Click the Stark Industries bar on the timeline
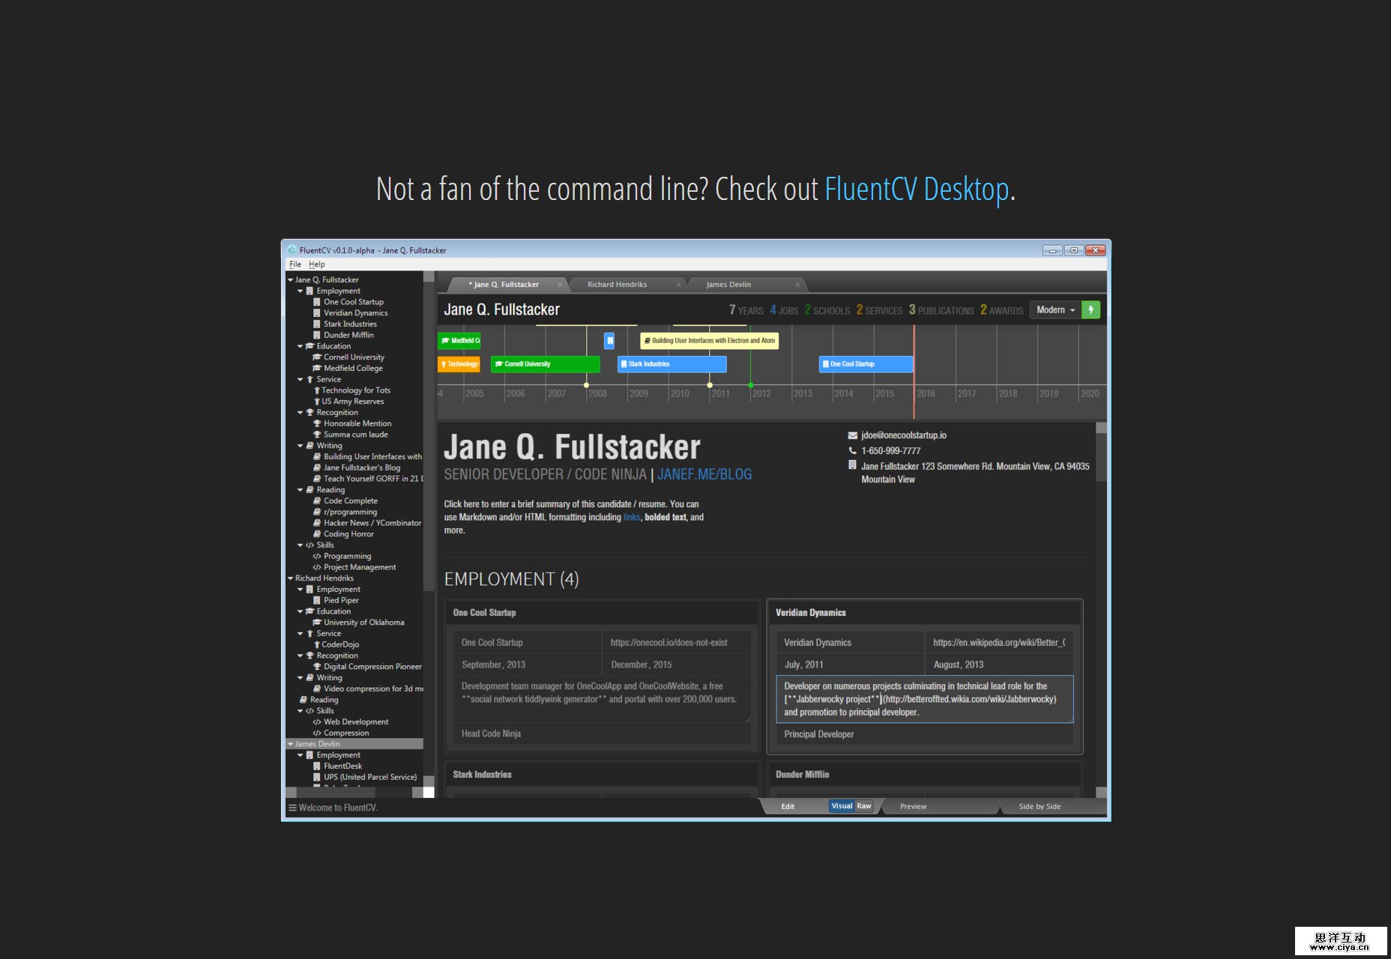 pyautogui.click(x=671, y=363)
